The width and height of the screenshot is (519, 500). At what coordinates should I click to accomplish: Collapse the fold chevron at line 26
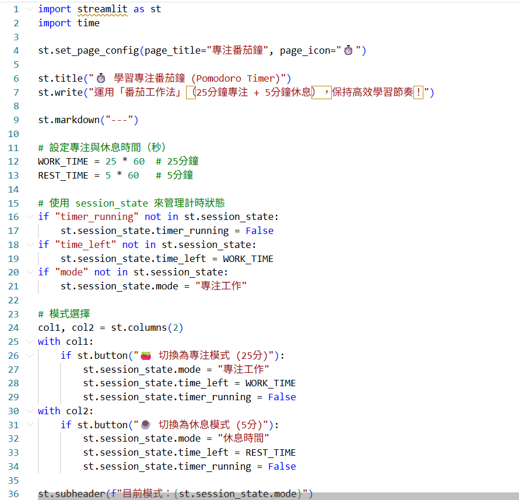[30, 356]
